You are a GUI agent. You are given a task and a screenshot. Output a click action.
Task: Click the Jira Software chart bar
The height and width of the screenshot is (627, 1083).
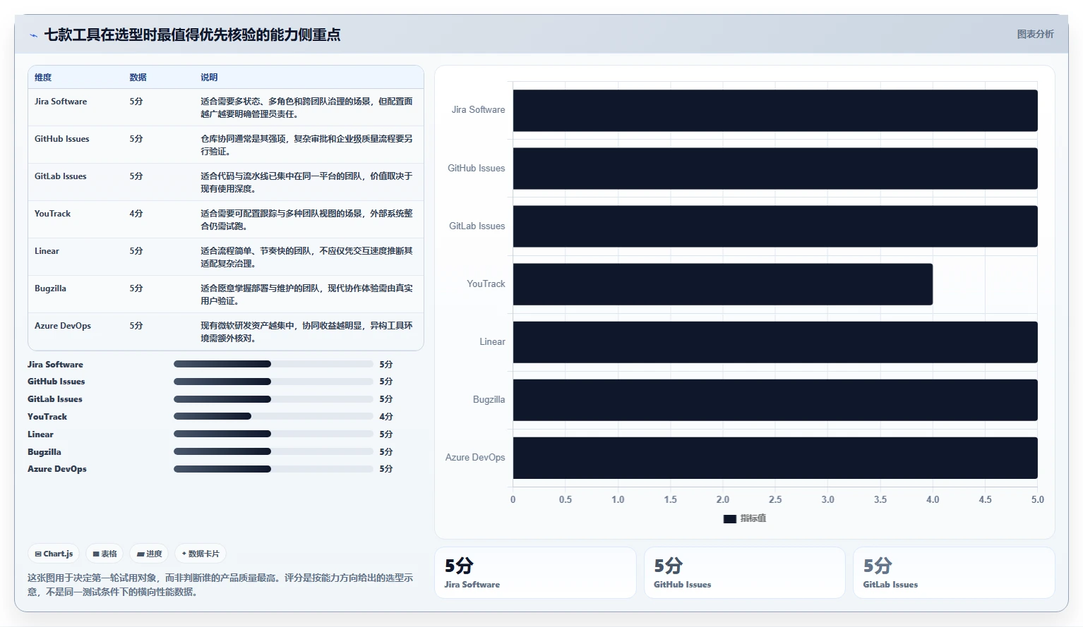[775, 110]
